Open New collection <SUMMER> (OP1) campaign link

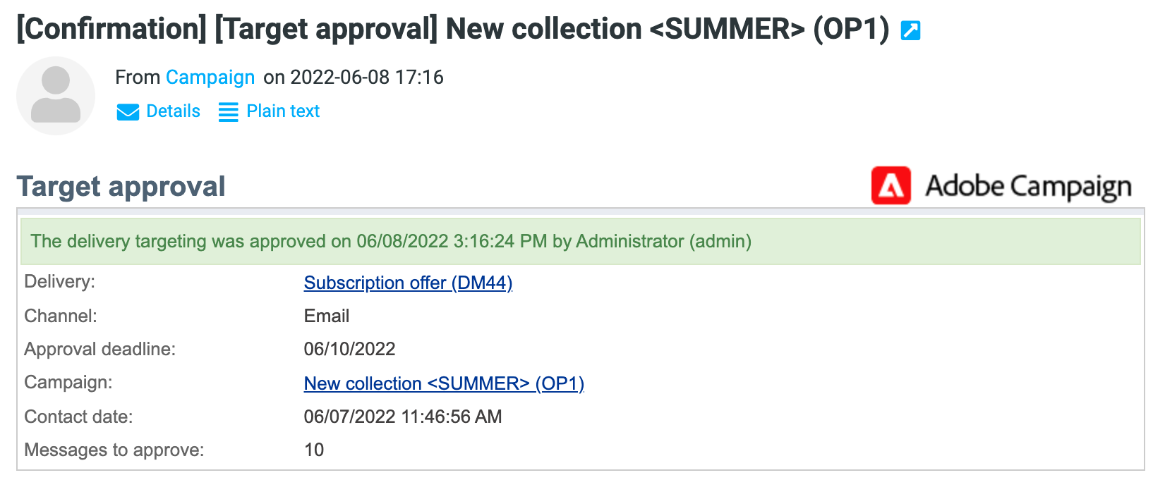pos(444,383)
